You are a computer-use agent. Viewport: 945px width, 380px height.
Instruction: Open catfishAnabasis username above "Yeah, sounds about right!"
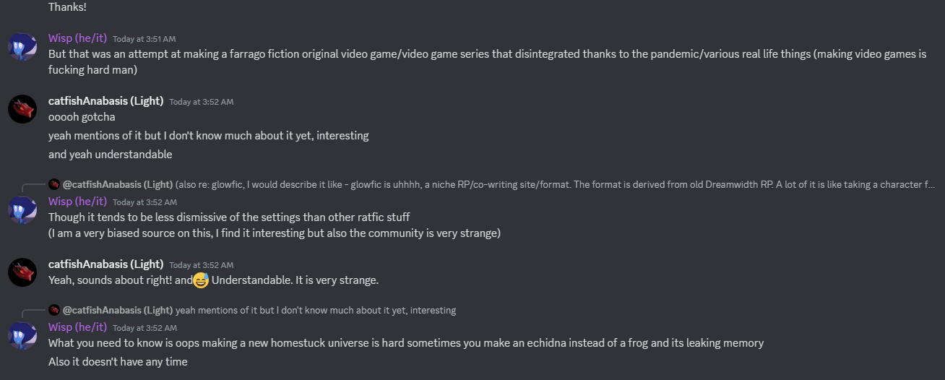tap(105, 264)
